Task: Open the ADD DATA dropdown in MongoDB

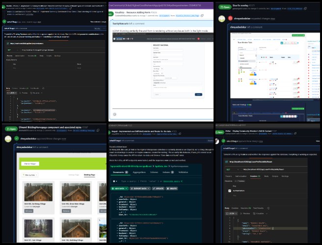Action: click(x=119, y=189)
